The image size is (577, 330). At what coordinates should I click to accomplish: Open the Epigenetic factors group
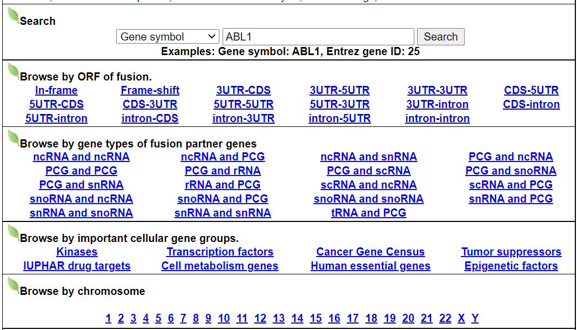(511, 266)
